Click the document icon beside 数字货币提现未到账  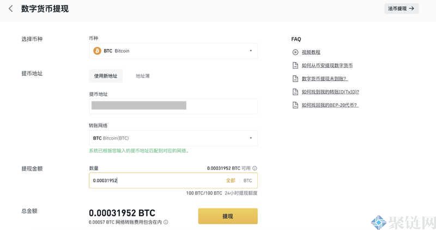(295, 78)
